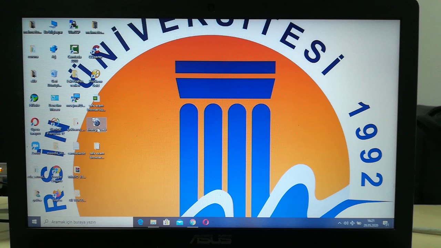
Task: Select mehmetto folder beside Bu bilgisayar
Action: point(32,27)
